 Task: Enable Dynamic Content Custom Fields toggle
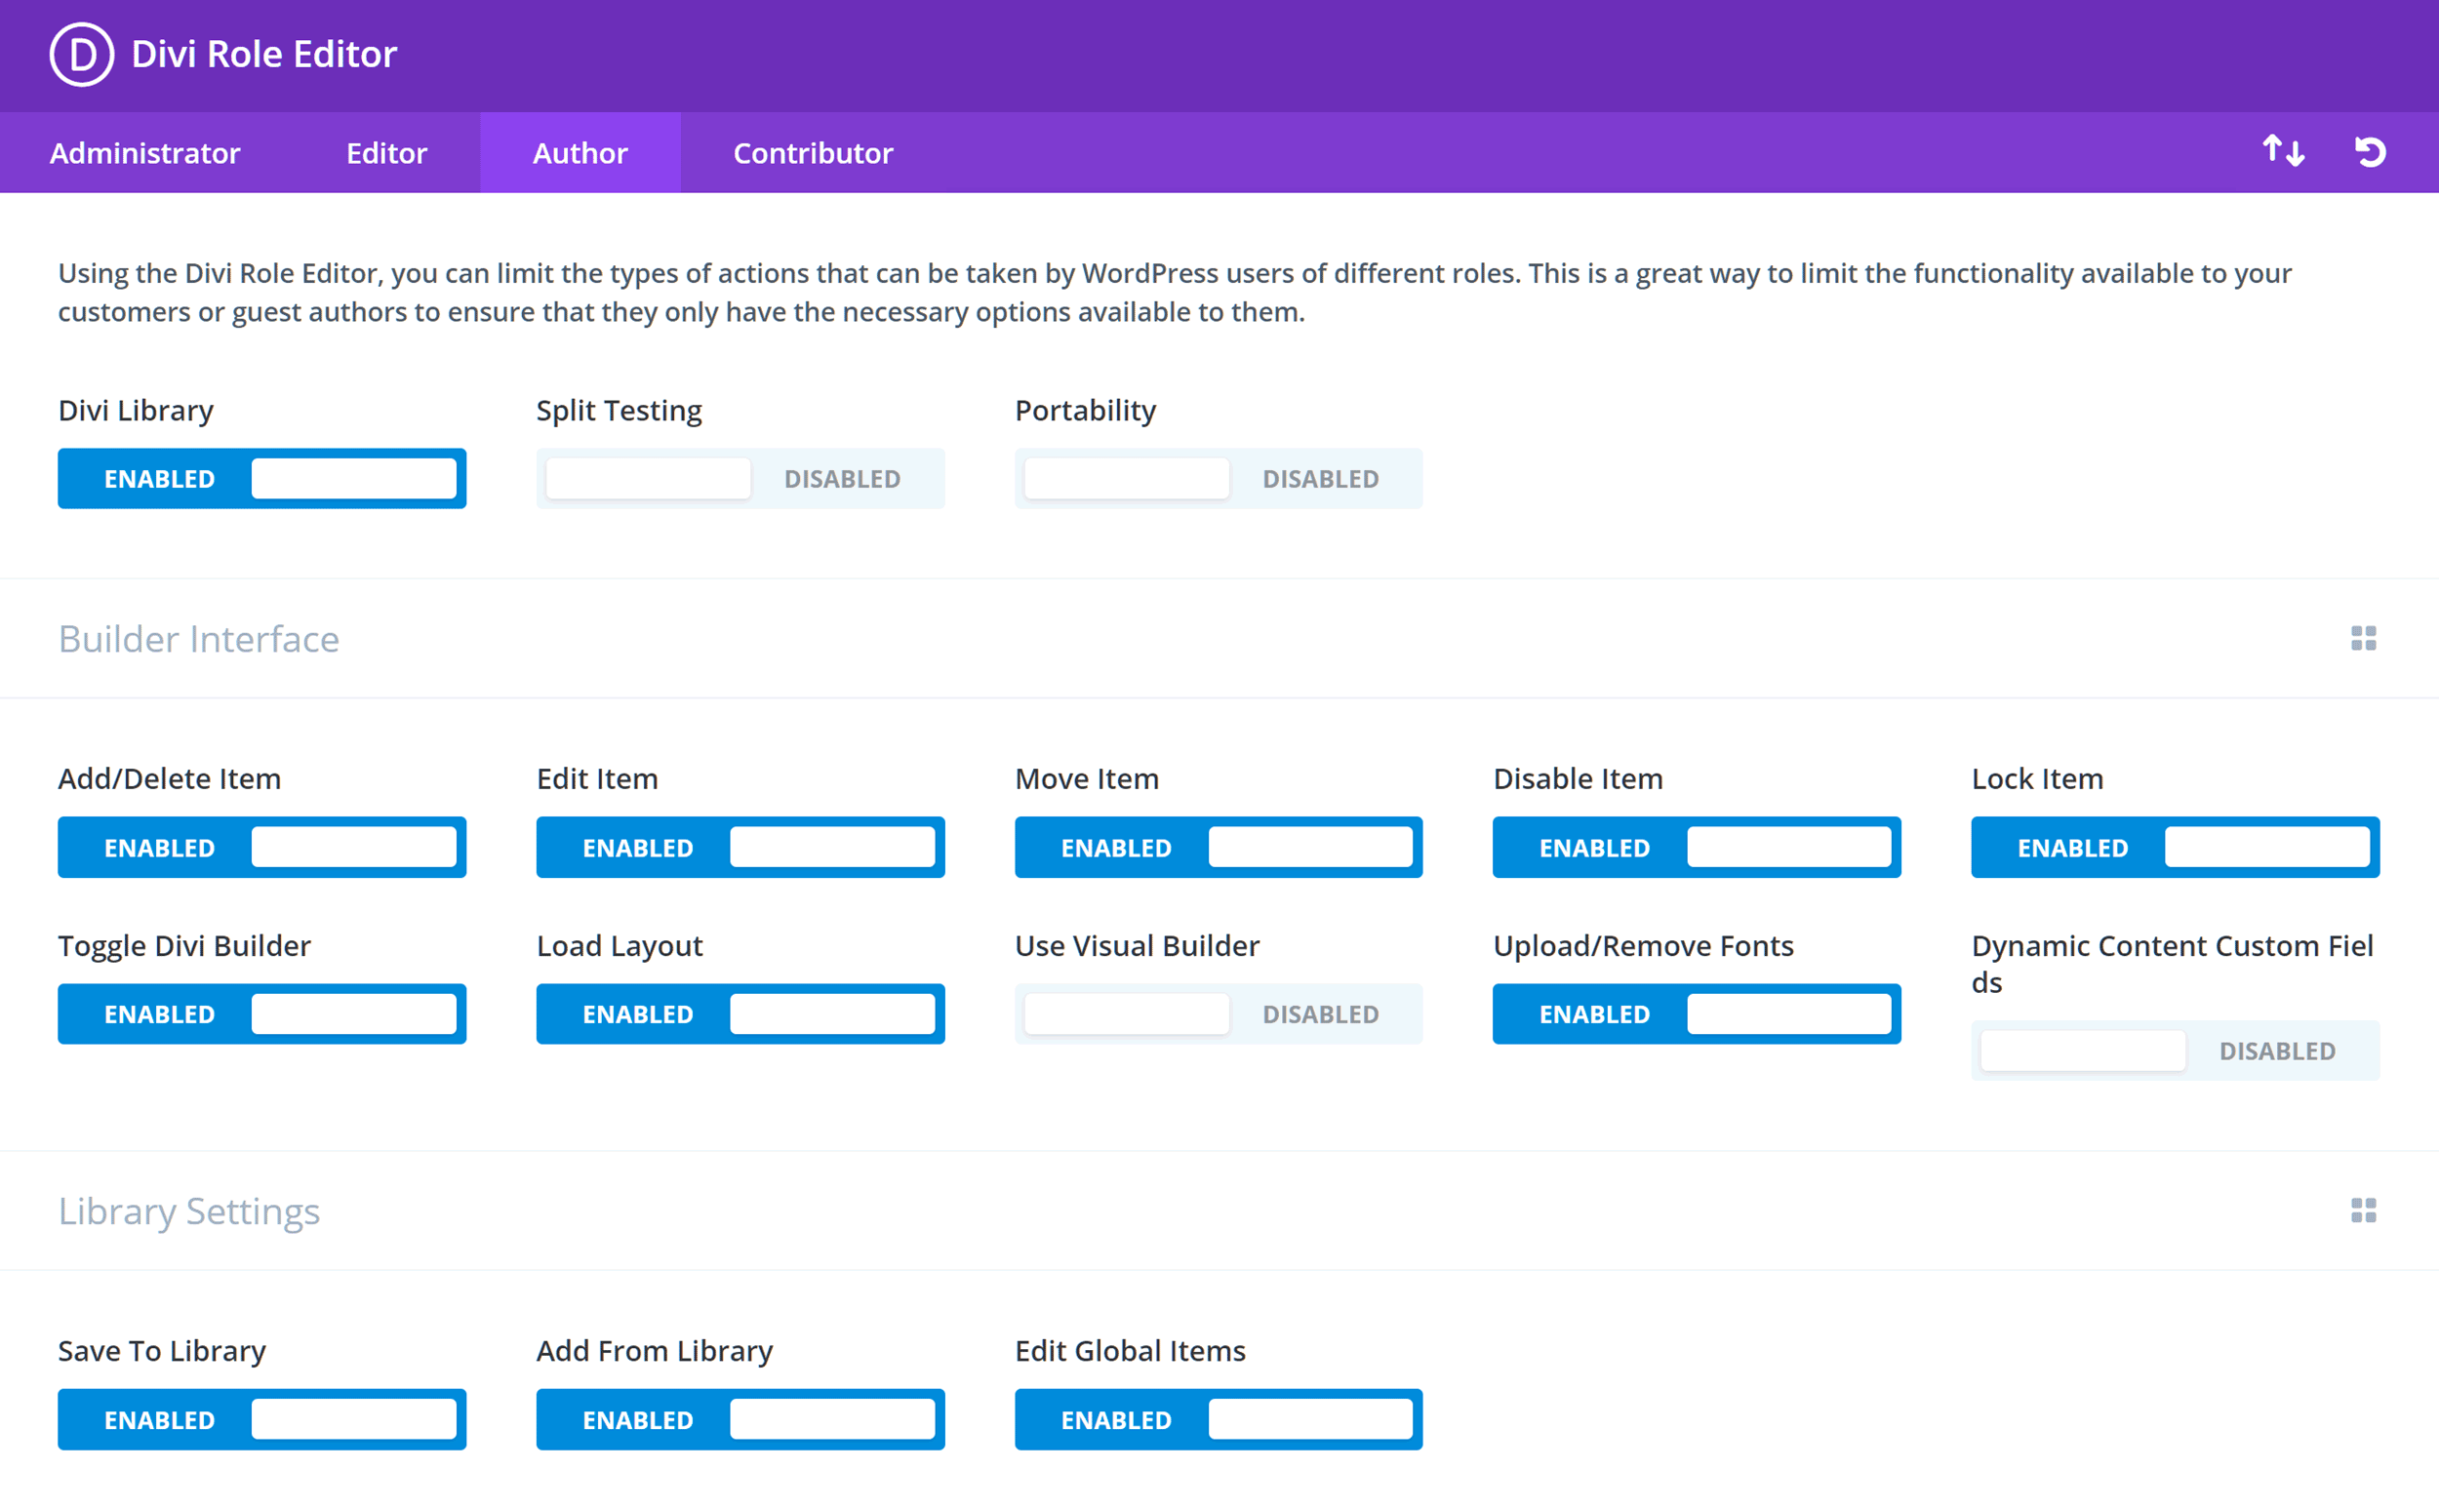pos(2176,1051)
